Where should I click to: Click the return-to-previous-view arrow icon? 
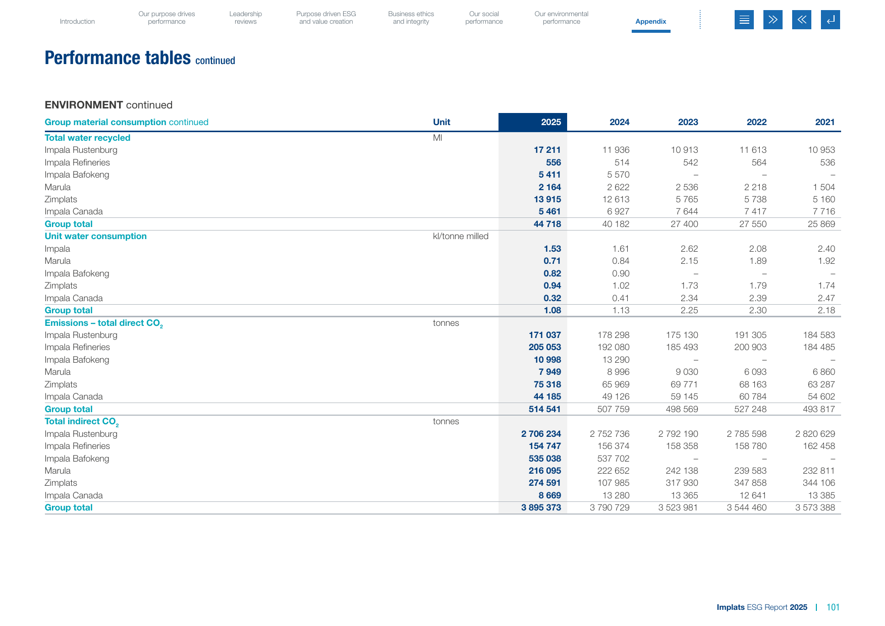830,20
